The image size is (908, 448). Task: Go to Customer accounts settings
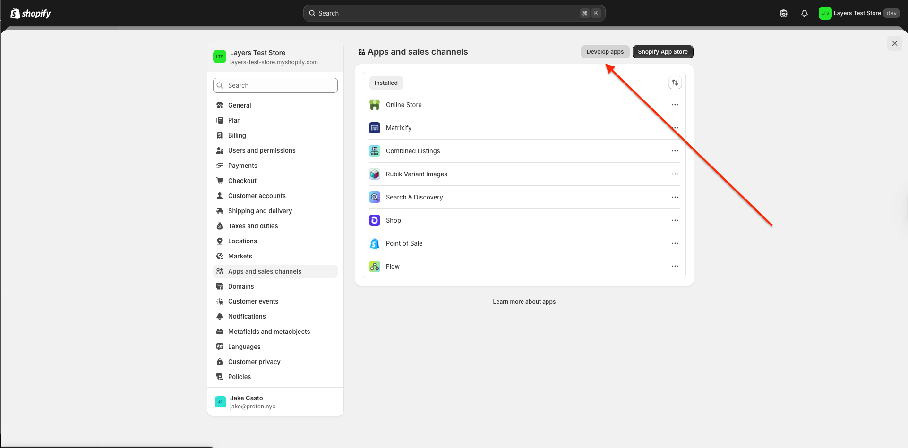tap(275, 196)
